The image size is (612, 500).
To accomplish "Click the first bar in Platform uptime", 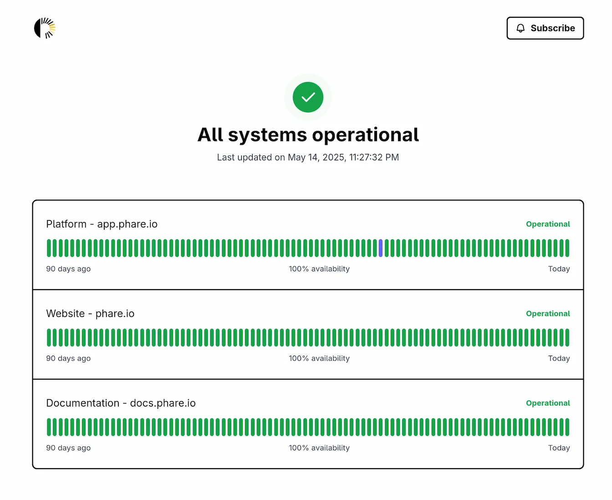I will [49, 248].
